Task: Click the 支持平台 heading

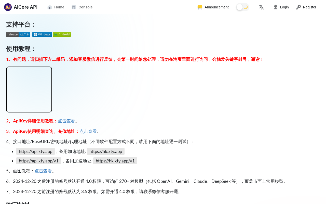Action: [x=21, y=24]
